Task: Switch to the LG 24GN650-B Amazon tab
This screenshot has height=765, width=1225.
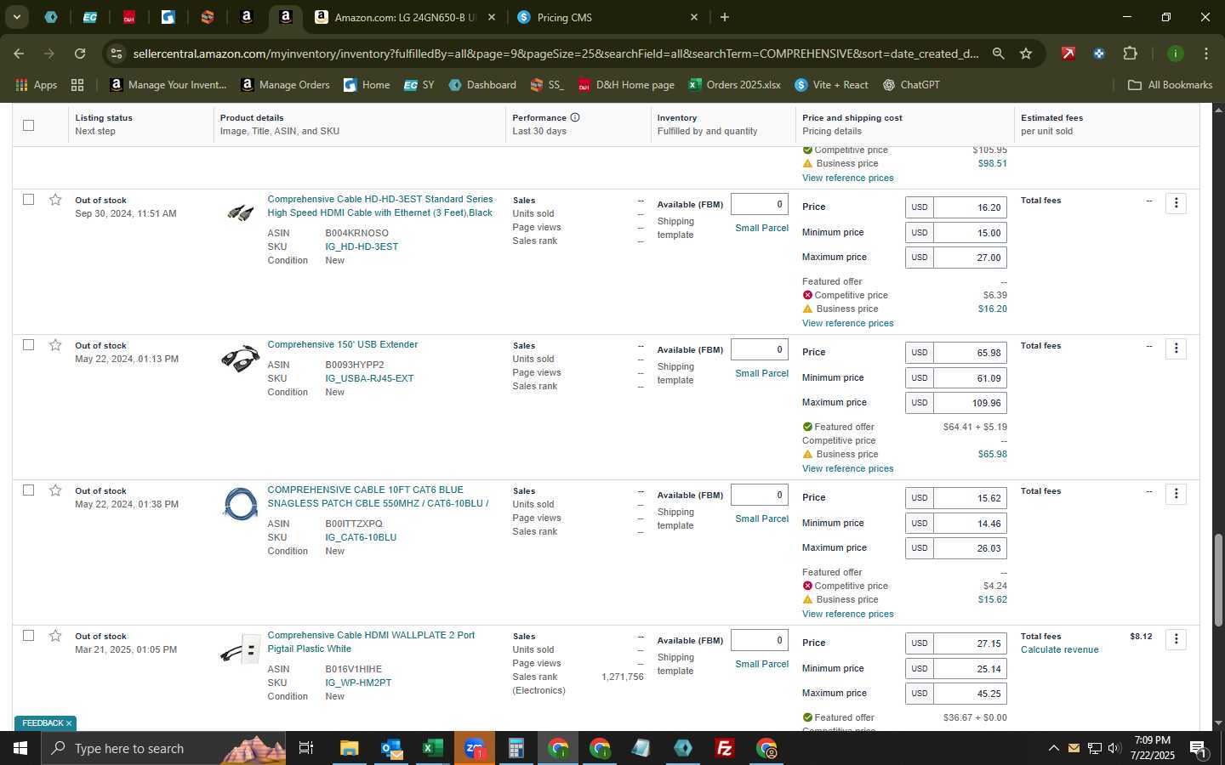Action: tap(405, 17)
